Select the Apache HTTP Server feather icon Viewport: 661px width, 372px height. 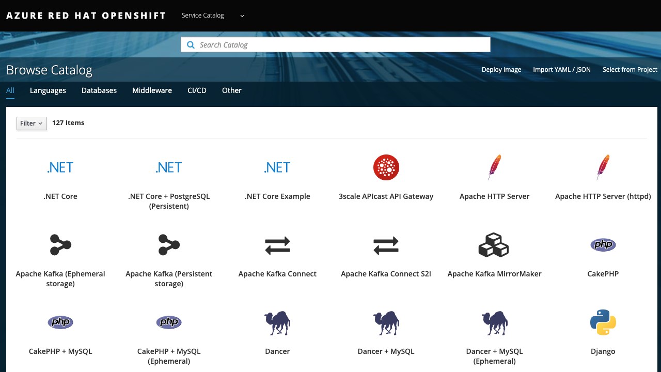[495, 167]
